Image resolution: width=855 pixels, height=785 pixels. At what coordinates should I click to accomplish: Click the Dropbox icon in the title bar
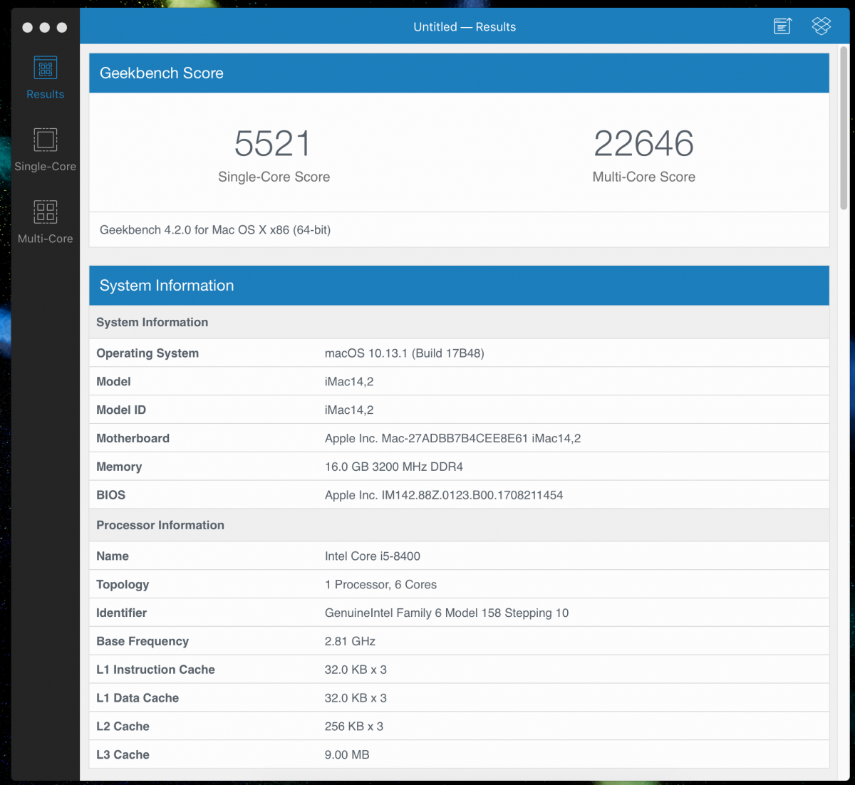coord(822,26)
